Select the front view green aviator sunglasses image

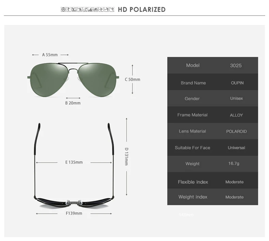click(x=73, y=80)
